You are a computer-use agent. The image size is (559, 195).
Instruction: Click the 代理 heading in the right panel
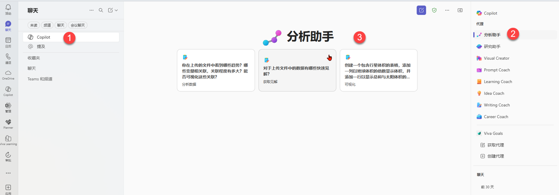point(480,24)
